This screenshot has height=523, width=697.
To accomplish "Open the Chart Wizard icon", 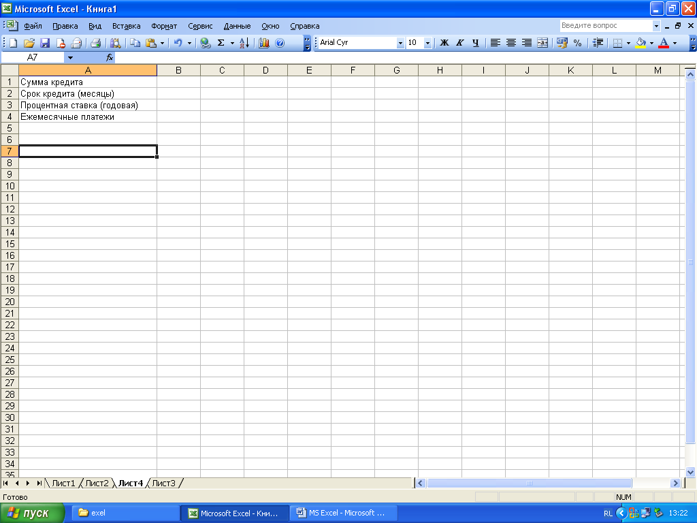I will coord(264,43).
